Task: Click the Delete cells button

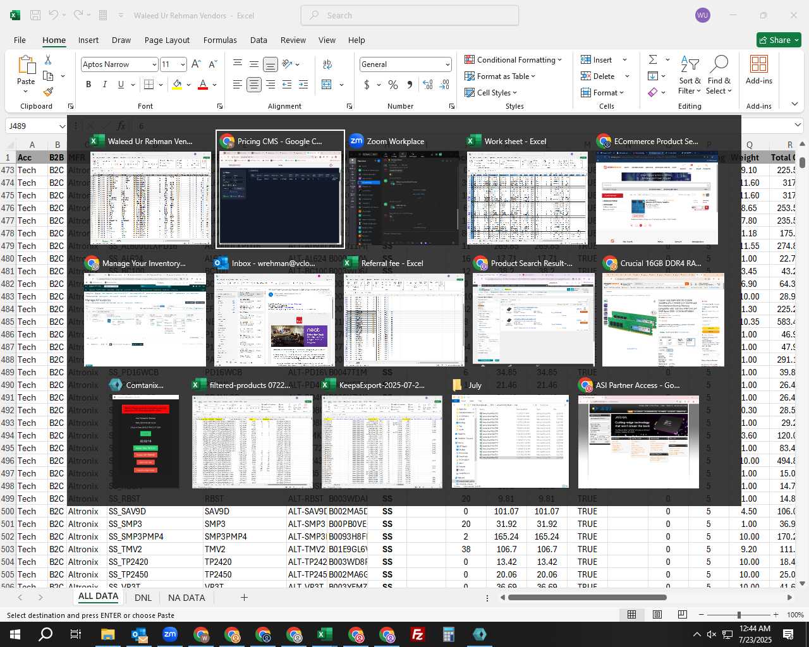Action: click(x=598, y=76)
